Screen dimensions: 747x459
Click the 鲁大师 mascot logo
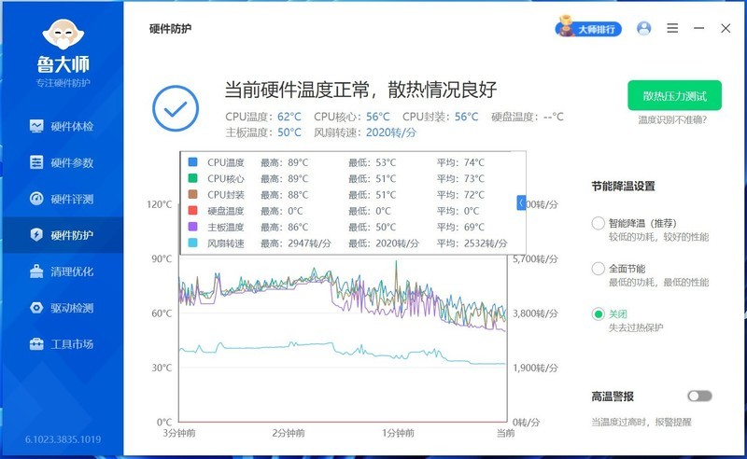(63, 35)
